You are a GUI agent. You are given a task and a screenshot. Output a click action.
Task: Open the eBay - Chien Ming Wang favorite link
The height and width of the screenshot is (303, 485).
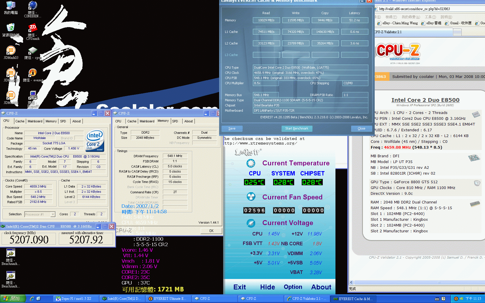398,23
